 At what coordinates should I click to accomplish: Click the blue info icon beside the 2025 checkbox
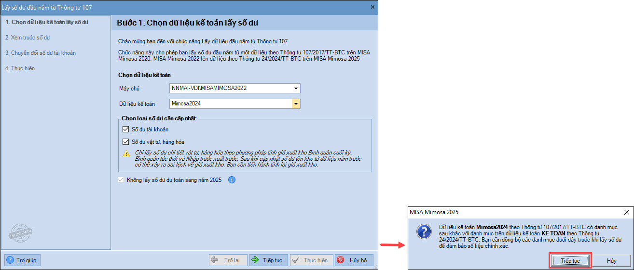tap(232, 180)
